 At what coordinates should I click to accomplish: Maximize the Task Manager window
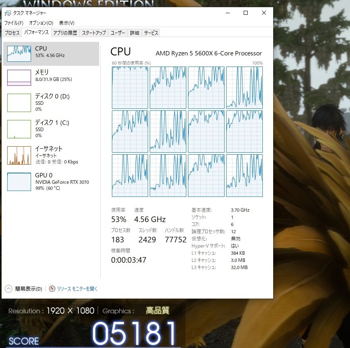tap(246, 13)
